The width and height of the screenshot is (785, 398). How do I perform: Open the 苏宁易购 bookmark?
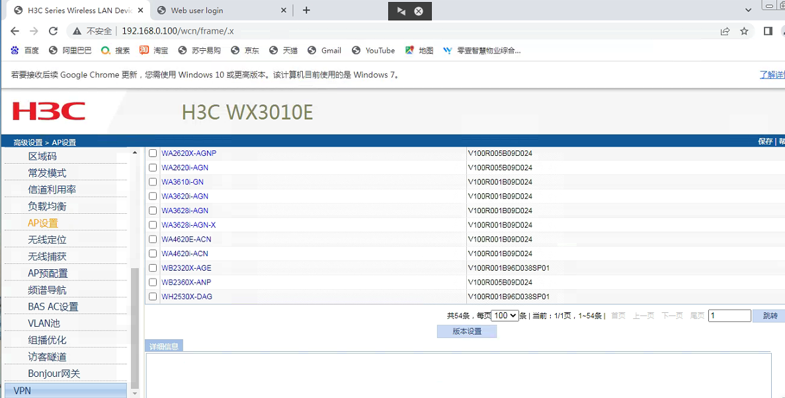[x=199, y=50]
